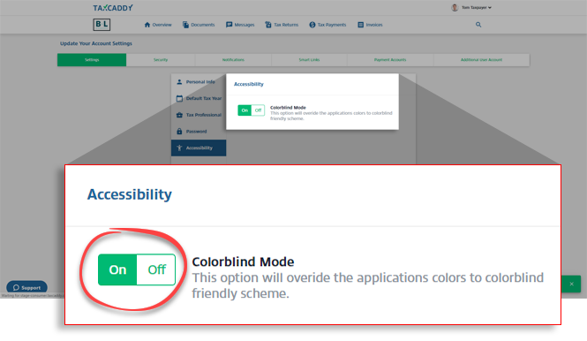Open the Messages section
Image resolution: width=587 pixels, height=341 pixels.
[x=240, y=25]
